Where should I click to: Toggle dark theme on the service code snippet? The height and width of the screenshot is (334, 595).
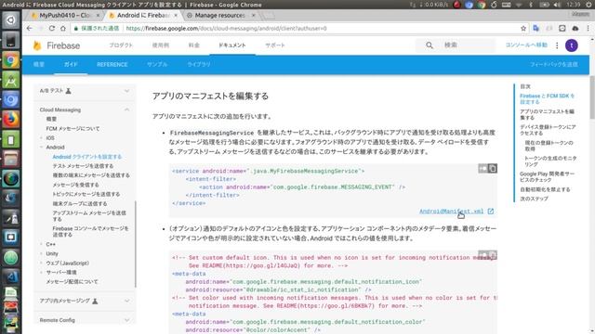[x=483, y=168]
